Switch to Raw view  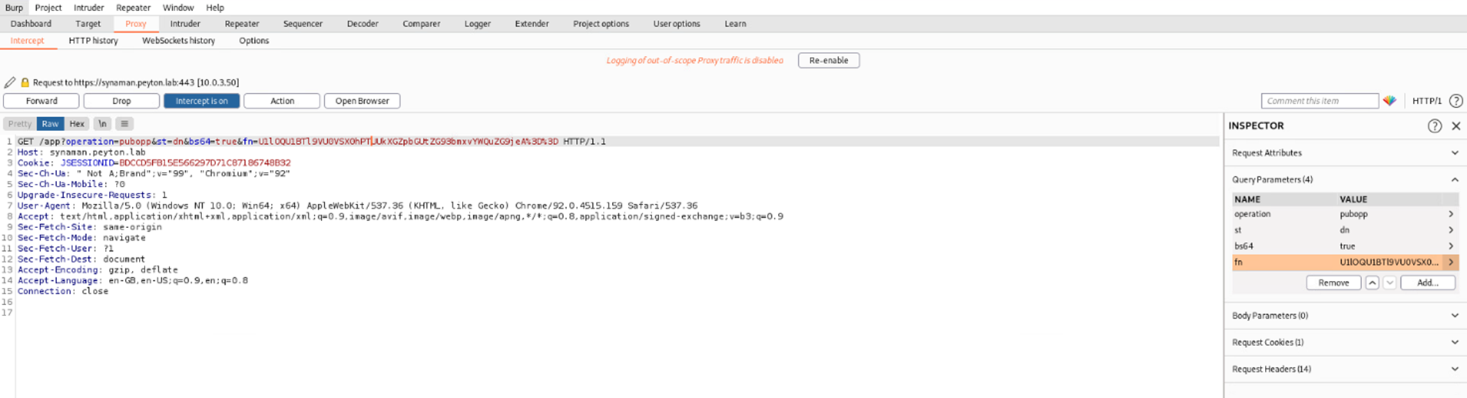click(x=50, y=123)
